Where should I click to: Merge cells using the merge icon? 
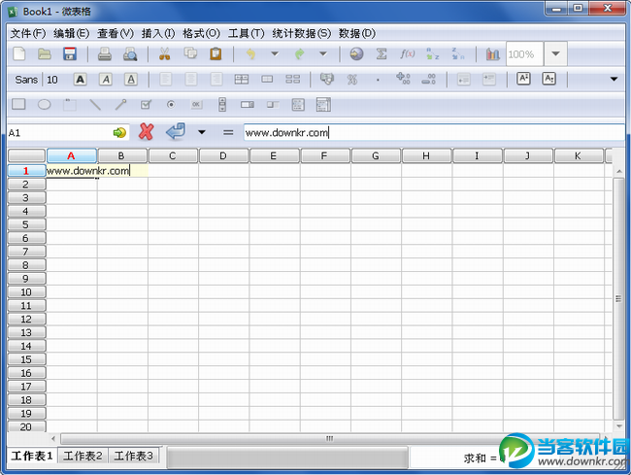pos(267,79)
